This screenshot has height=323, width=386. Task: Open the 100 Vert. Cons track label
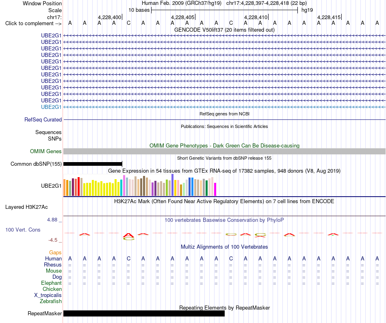[23, 230]
